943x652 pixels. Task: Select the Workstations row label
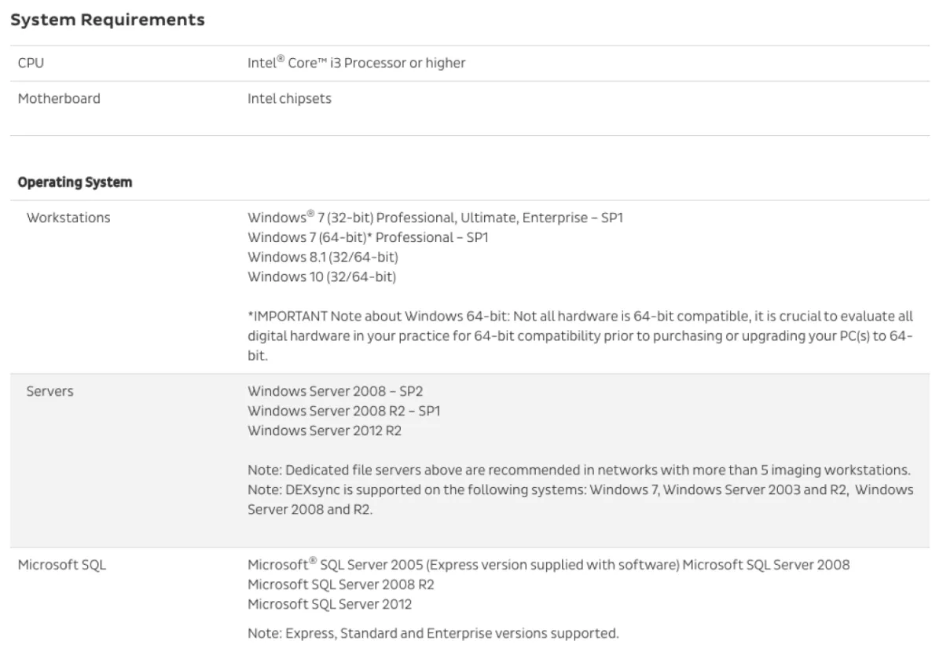(x=68, y=218)
